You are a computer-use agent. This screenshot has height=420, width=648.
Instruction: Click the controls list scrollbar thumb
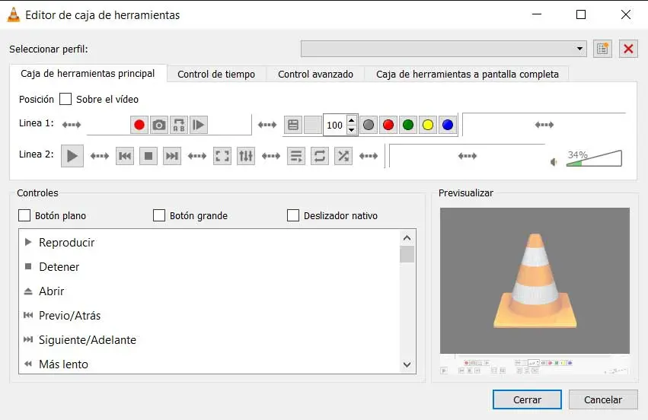407,254
